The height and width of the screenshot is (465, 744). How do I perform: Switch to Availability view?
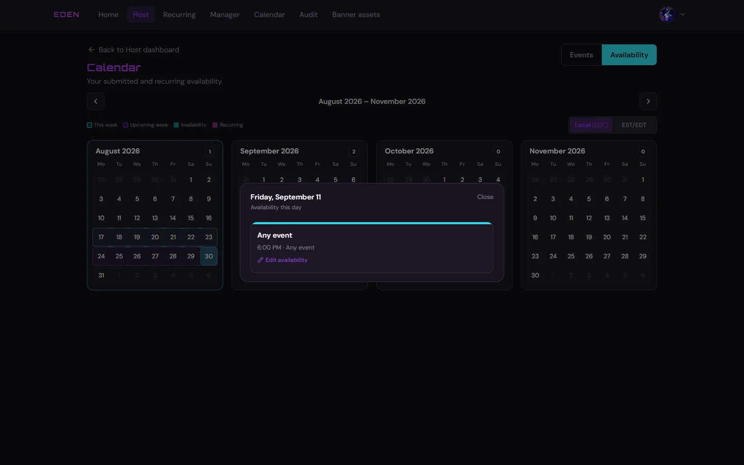629,55
